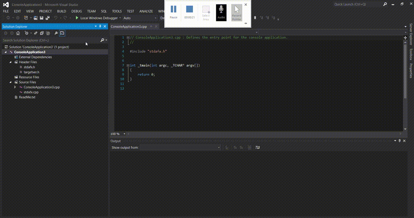This screenshot has width=414, height=218.
Task: Open the FILE menu
Action: pyautogui.click(x=5, y=11)
